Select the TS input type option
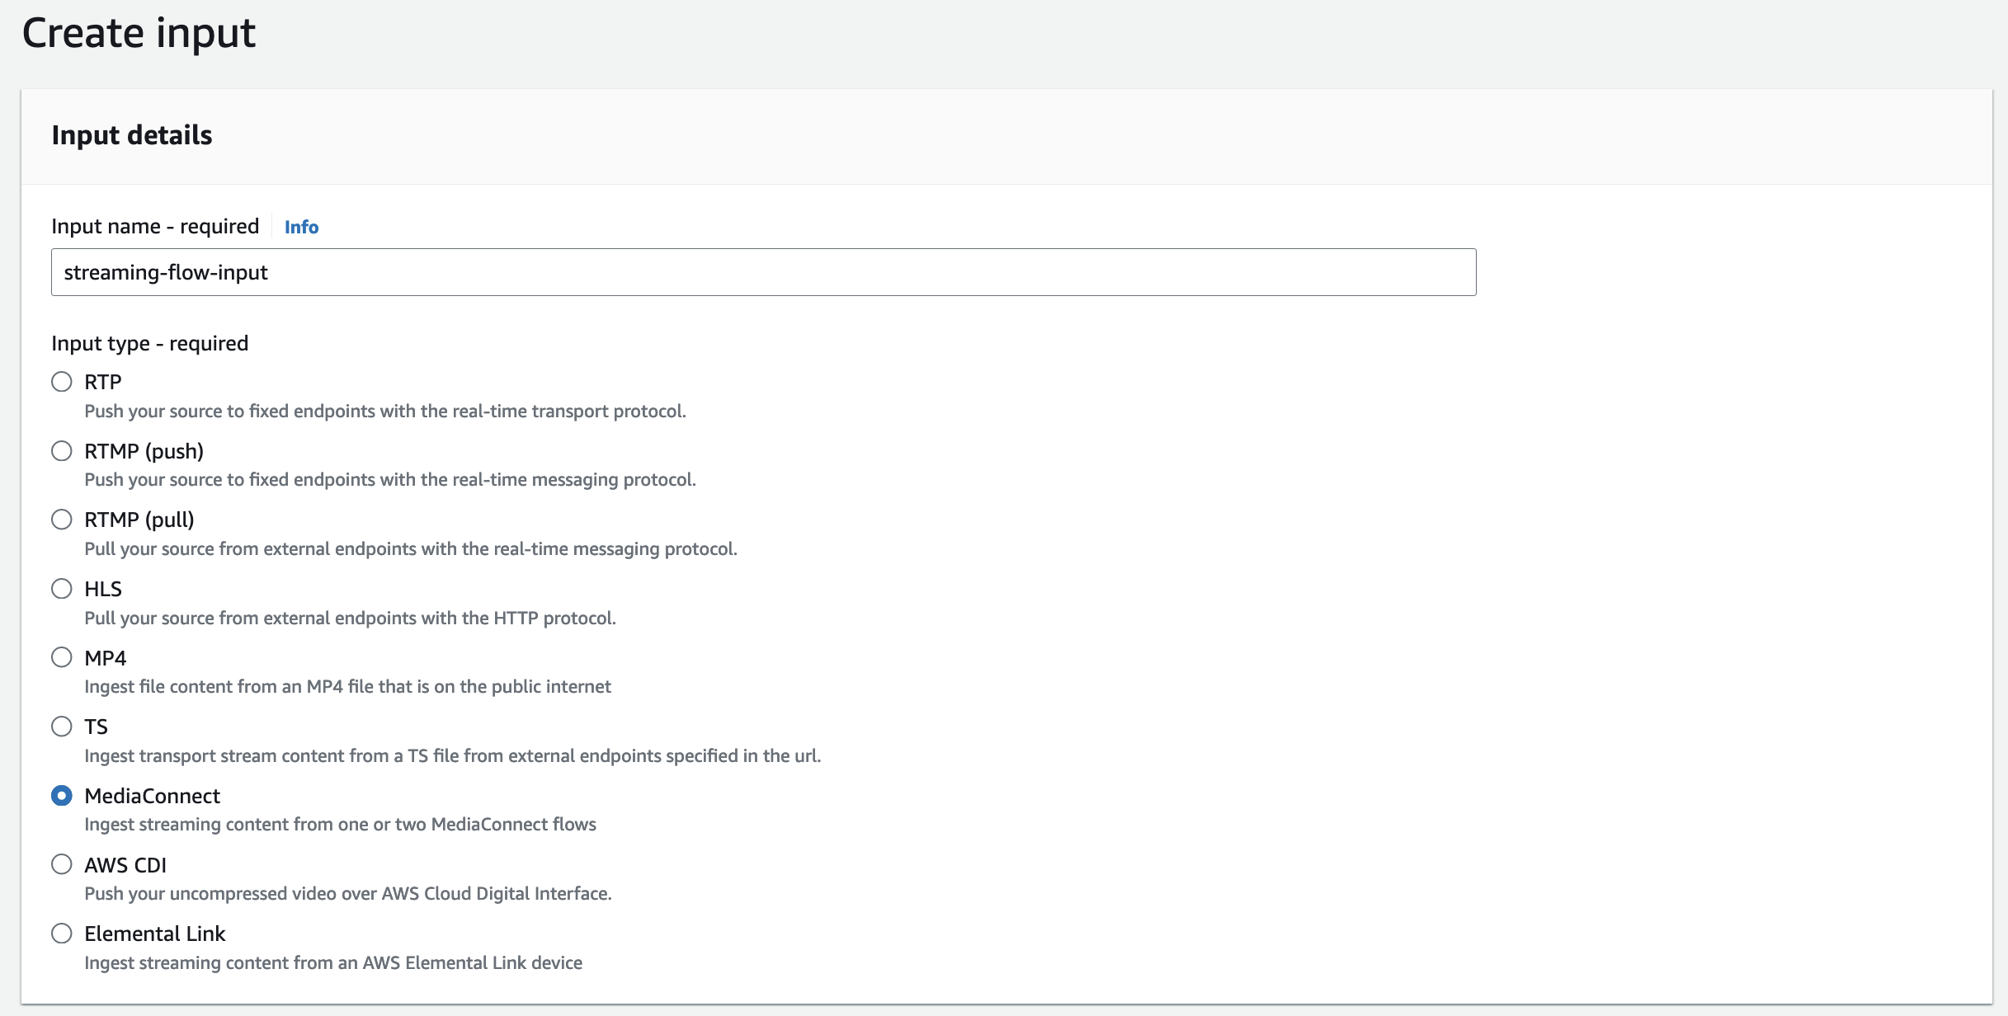The height and width of the screenshot is (1016, 2008). [x=62, y=727]
